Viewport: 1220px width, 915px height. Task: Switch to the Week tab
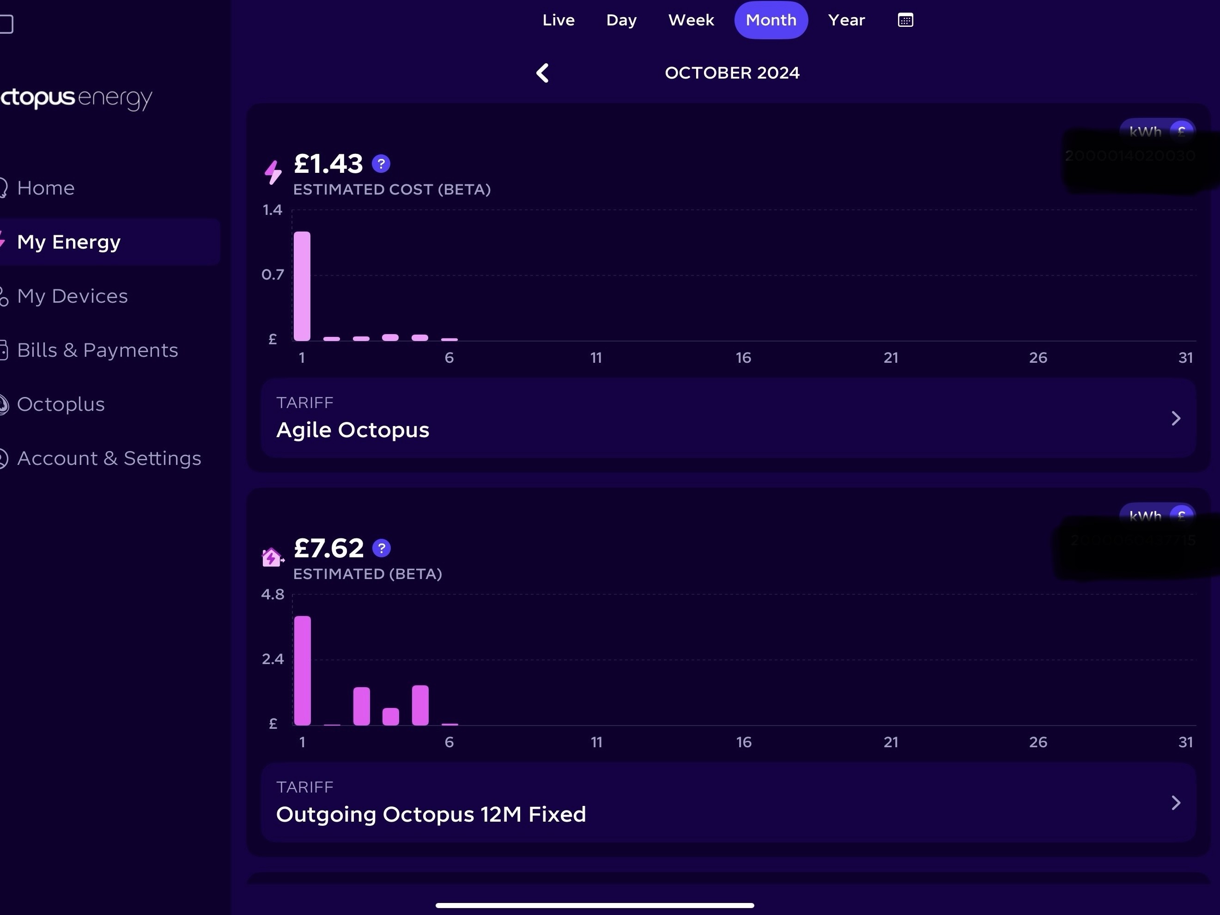tap(691, 20)
